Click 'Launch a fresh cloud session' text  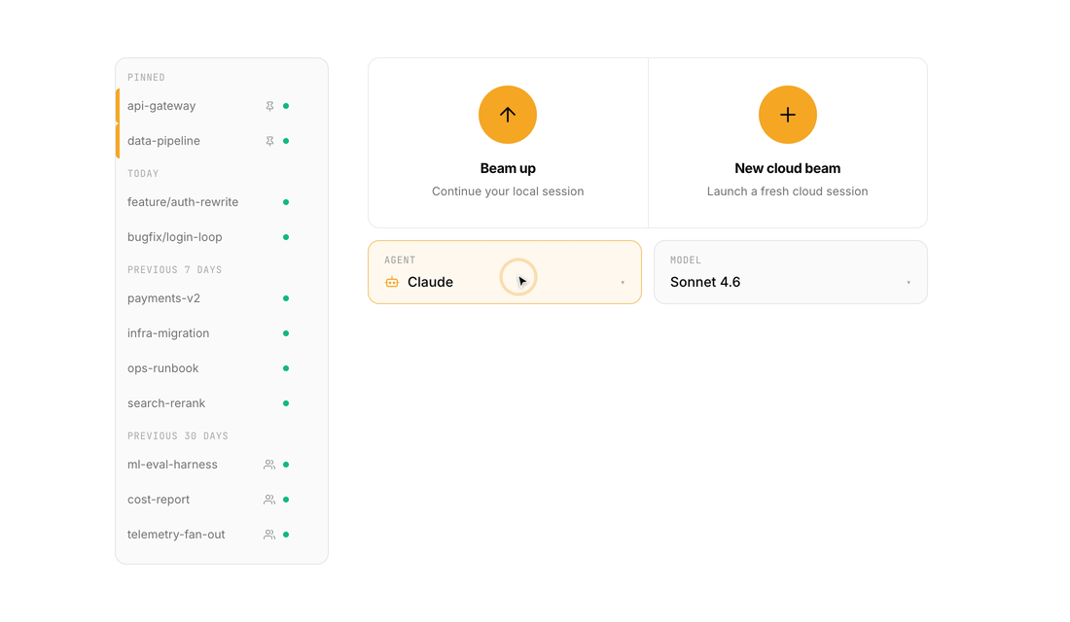click(788, 191)
